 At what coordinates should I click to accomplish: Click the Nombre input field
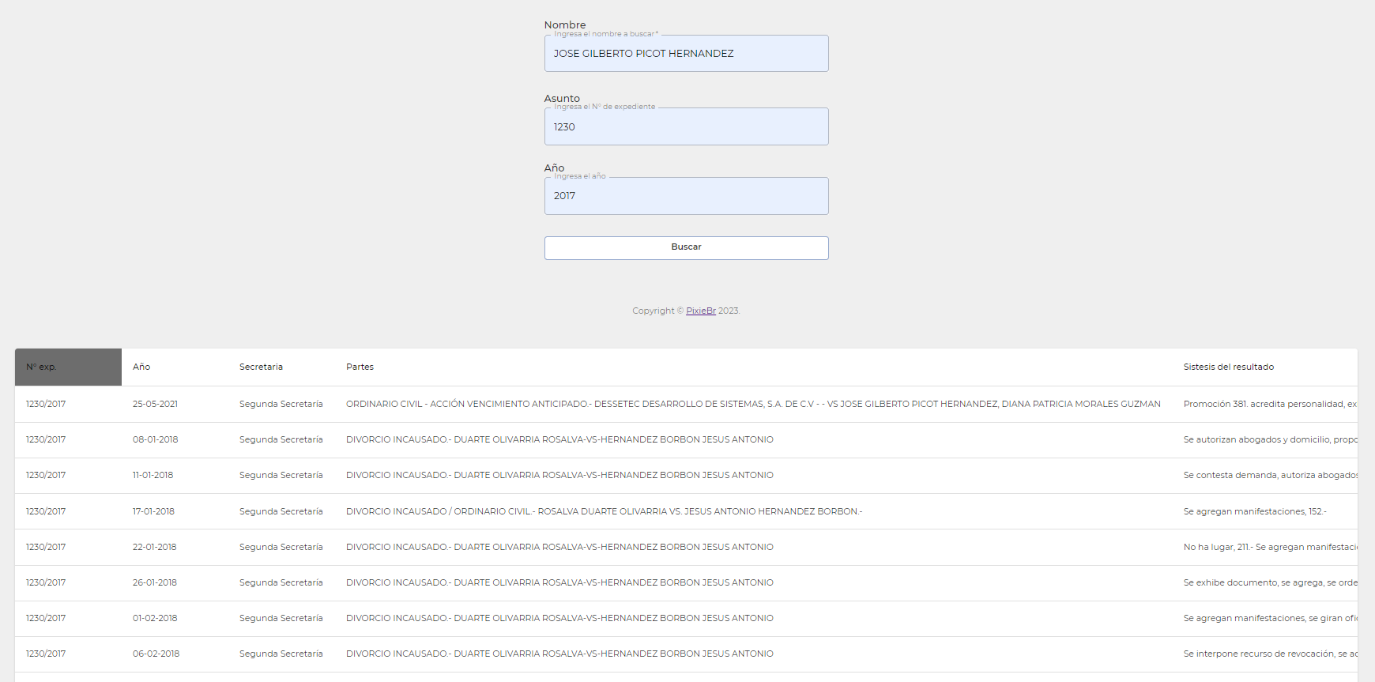(x=686, y=54)
